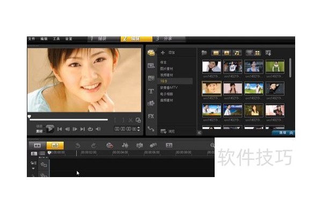Image resolution: width=322 pixels, height=214 pixels.
Task: Click the redo arrow in timeline toolbar
Action: (x=93, y=146)
